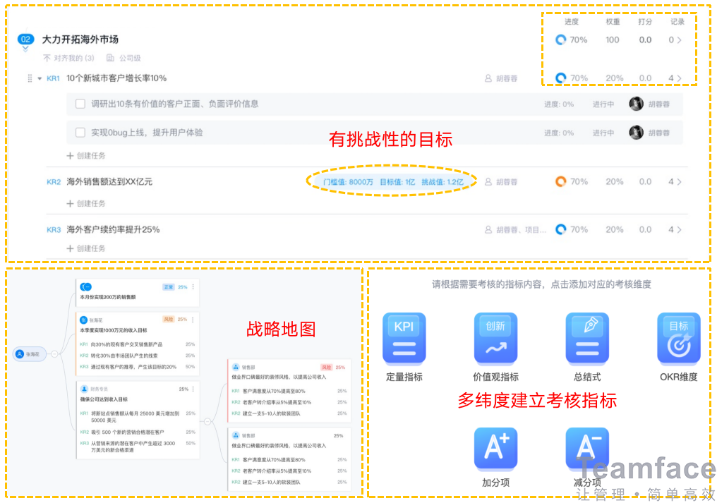Collapse objective 02 with the double chevron
Viewport: 717px width, 503px height.
pyautogui.click(x=25, y=48)
